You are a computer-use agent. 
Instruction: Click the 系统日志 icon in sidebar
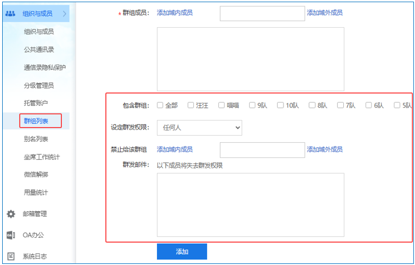[x=10, y=256]
